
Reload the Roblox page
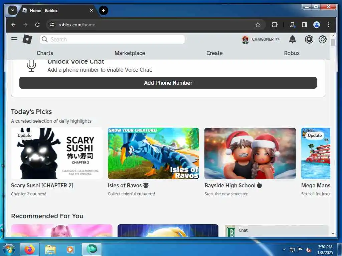point(37,25)
